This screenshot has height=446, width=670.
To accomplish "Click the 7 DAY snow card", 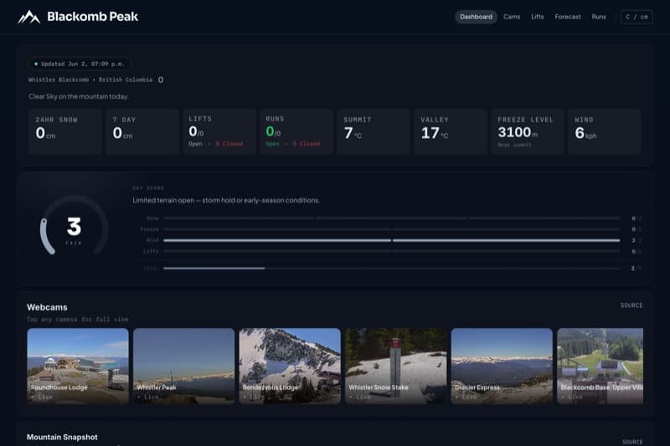I will pyautogui.click(x=142, y=131).
